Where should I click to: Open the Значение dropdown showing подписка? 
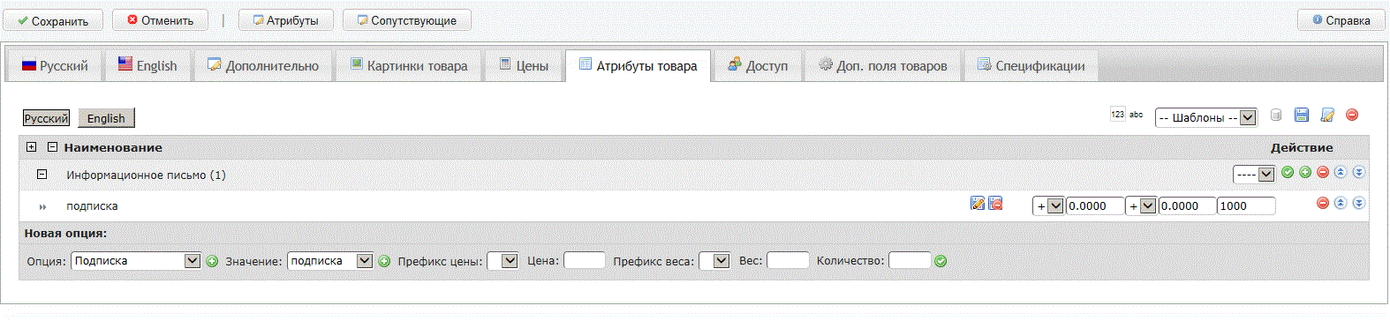pyautogui.click(x=330, y=261)
